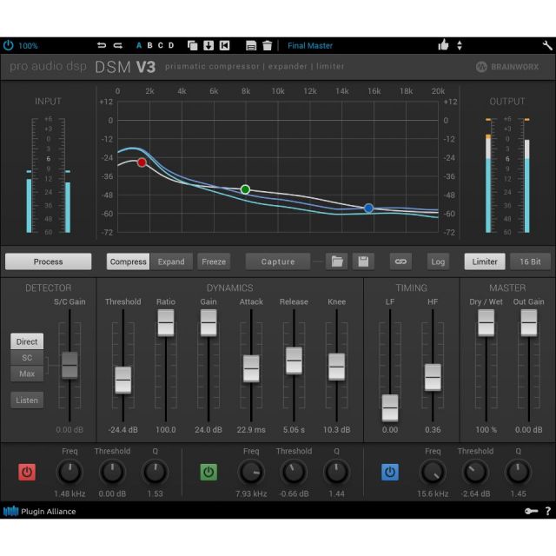Click the Release fader handle
This screenshot has height=556, width=556.
pos(294,361)
